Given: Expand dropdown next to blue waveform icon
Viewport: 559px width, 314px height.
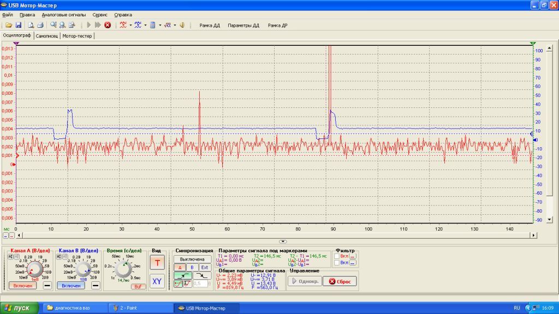Looking at the screenshot, I should point(145,25).
